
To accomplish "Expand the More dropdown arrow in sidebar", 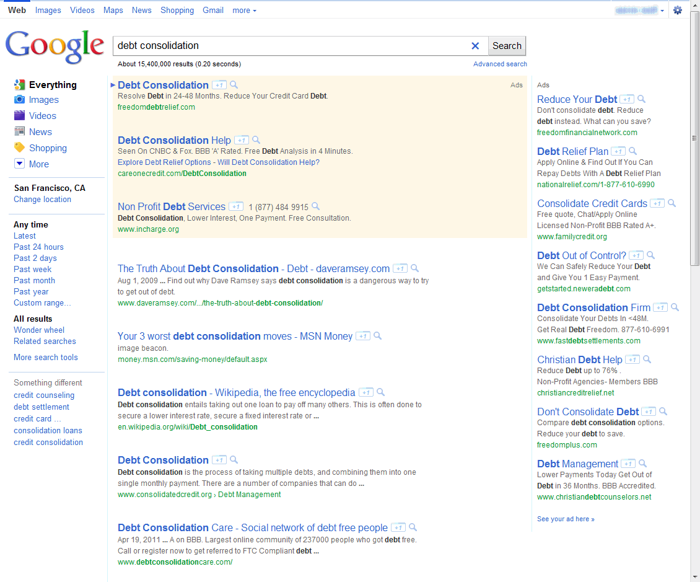I will click(x=19, y=164).
